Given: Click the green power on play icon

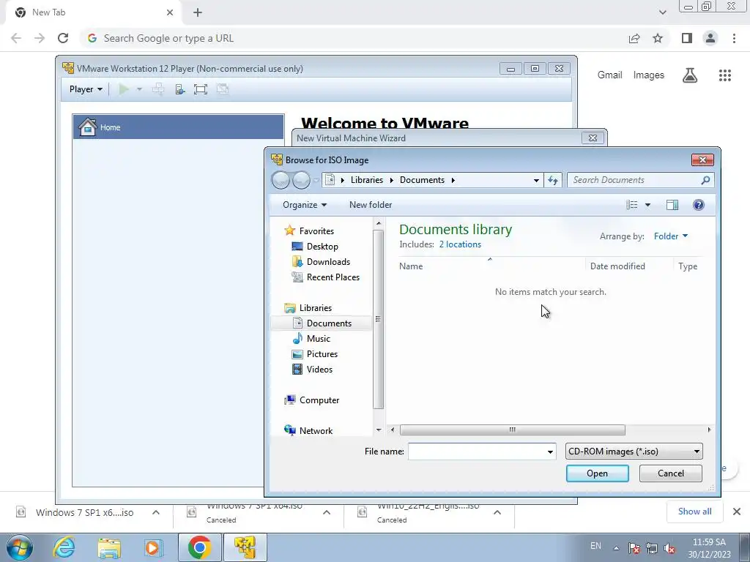Looking at the screenshot, I should (124, 89).
